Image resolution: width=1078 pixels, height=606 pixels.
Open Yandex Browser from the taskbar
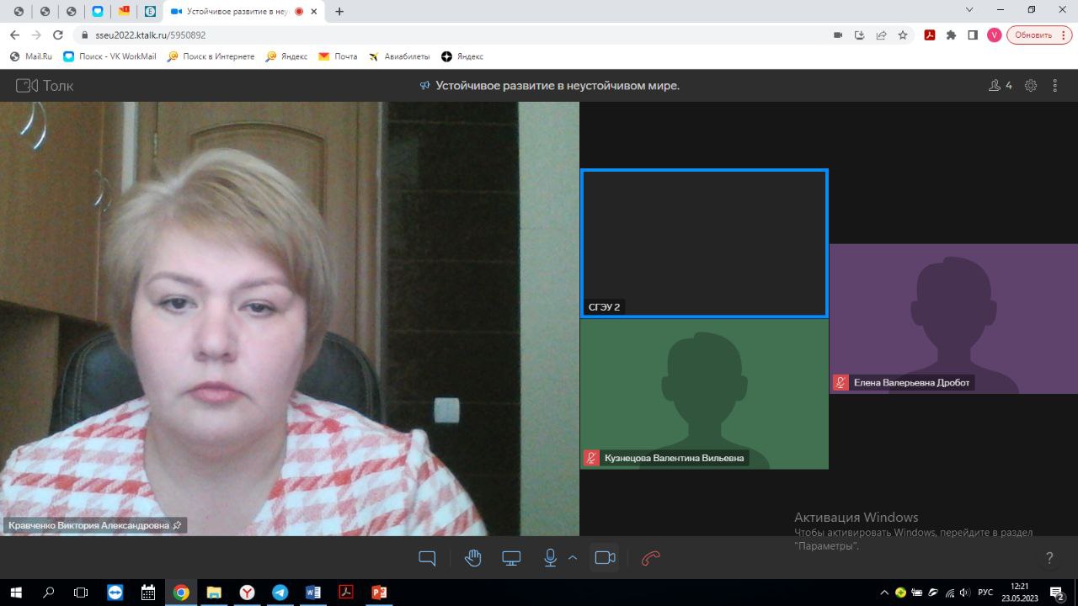click(247, 593)
